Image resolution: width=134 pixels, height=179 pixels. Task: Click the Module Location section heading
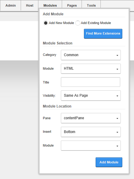coord(57,106)
